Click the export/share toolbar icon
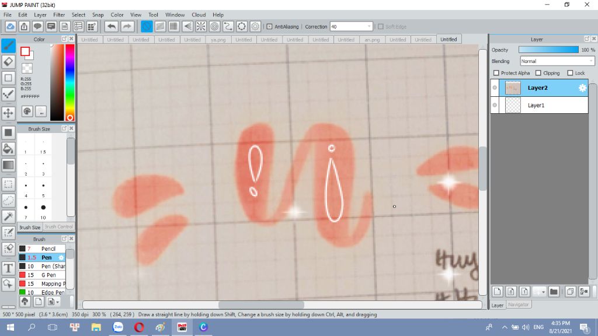 click(24, 27)
